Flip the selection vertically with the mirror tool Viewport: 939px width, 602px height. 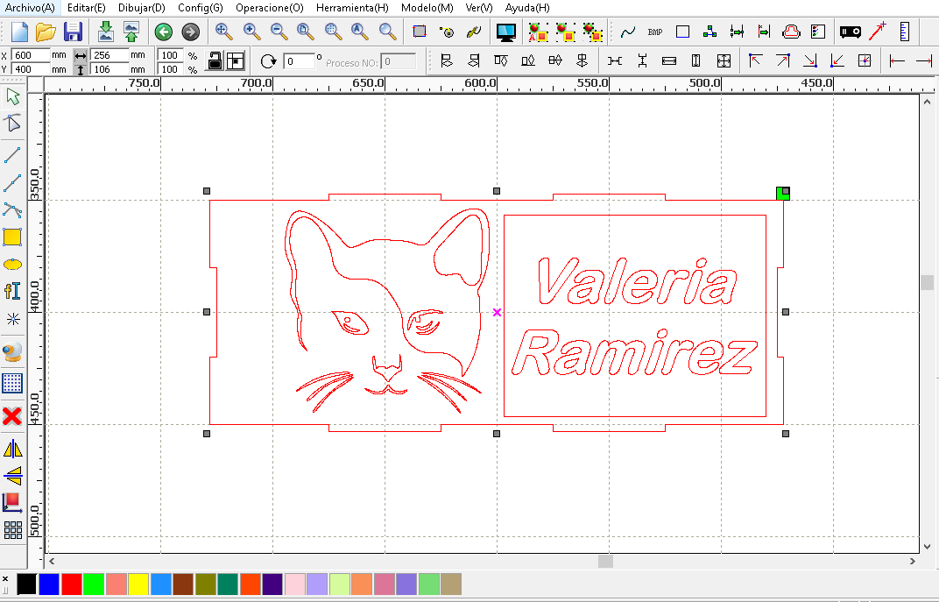point(12,476)
